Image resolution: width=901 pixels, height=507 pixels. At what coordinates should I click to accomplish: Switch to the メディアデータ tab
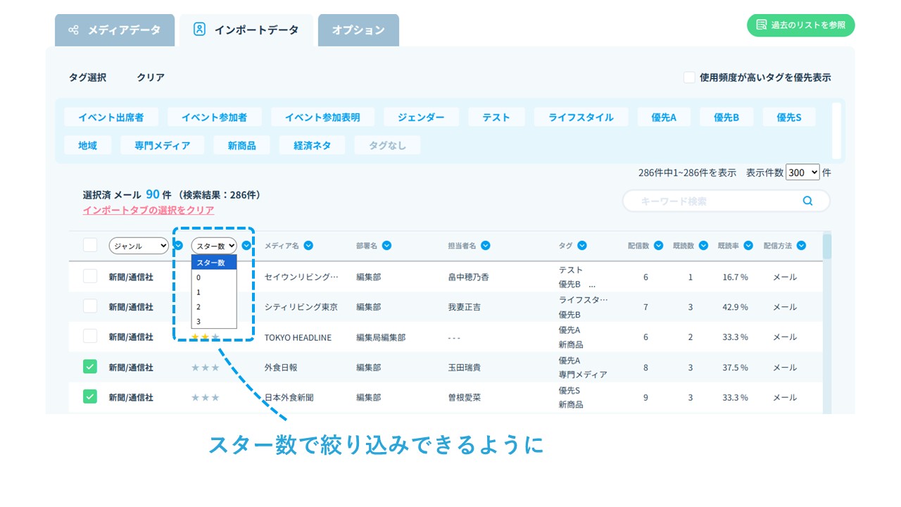[115, 30]
